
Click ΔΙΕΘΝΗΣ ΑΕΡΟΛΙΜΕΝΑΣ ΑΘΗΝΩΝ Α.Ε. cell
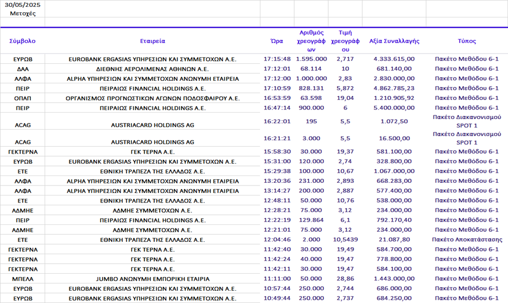[x=153, y=69]
